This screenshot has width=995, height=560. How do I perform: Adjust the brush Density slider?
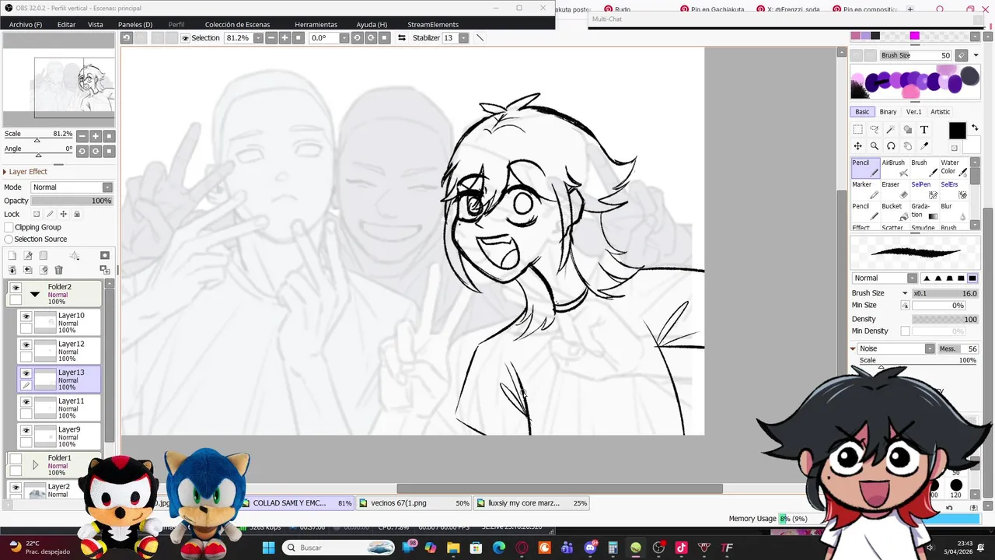[x=945, y=319]
